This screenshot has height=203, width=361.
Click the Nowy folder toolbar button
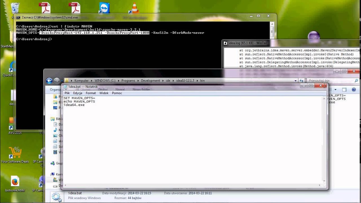(x=141, y=90)
